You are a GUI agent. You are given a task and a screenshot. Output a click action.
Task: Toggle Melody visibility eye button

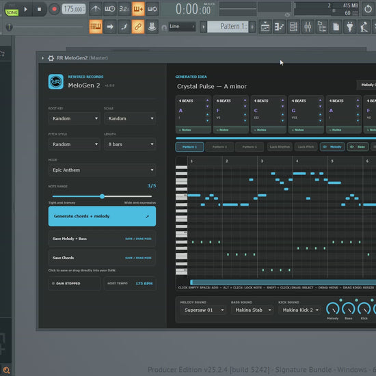pyautogui.click(x=332, y=147)
